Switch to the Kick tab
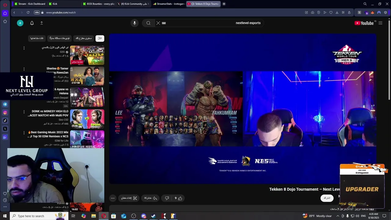391x220 pixels. click(64, 4)
